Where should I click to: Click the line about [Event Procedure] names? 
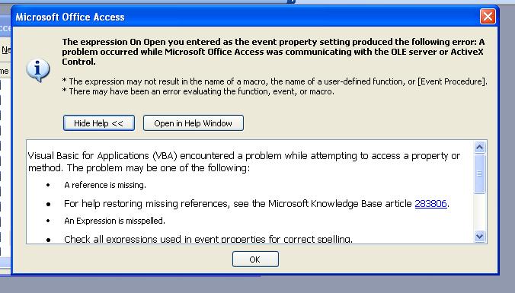pos(274,81)
